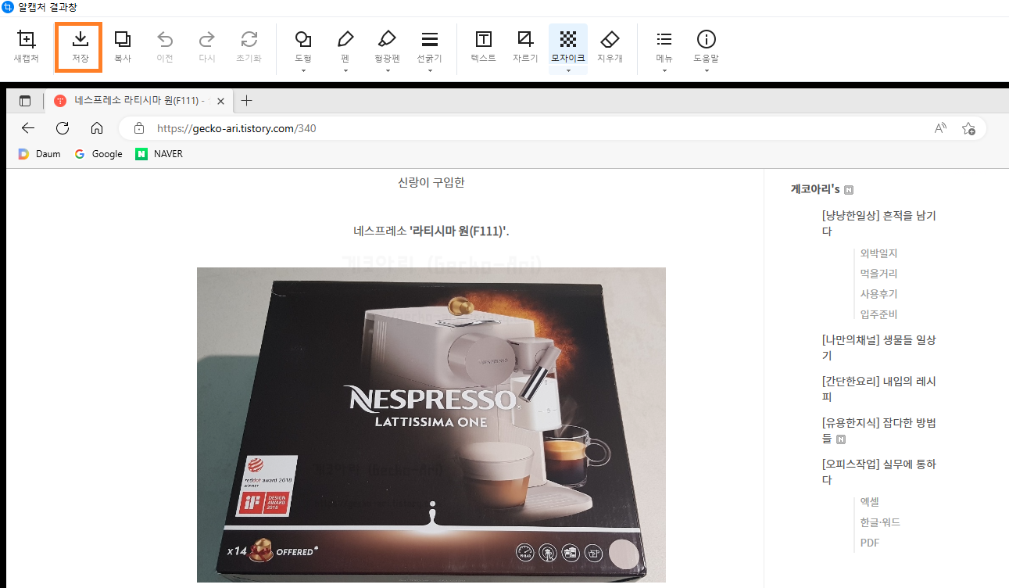Reload the page in the browser
Image resolution: width=1009 pixels, height=588 pixels.
point(63,128)
